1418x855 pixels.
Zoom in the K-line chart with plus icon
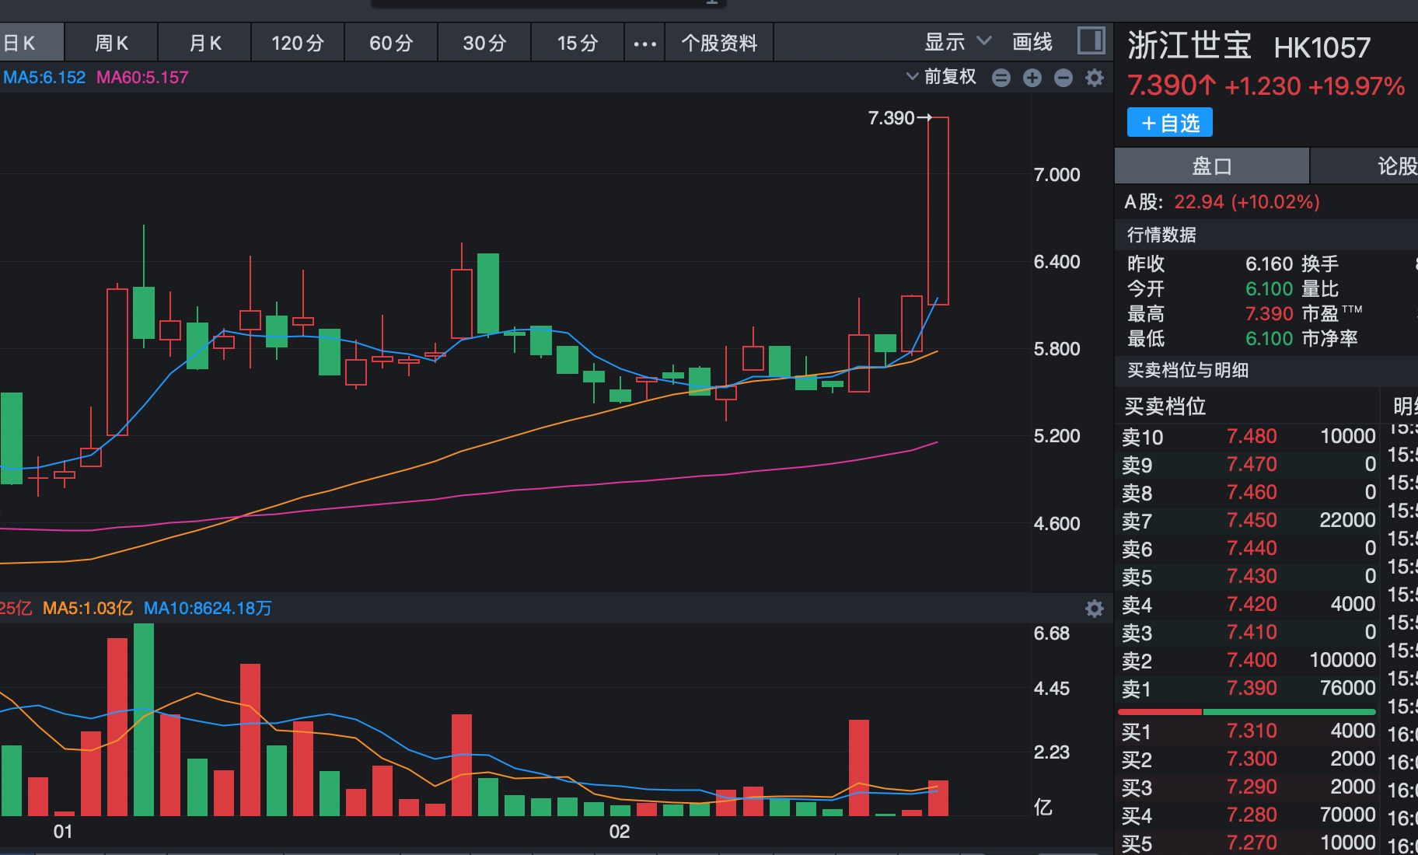tap(1032, 78)
